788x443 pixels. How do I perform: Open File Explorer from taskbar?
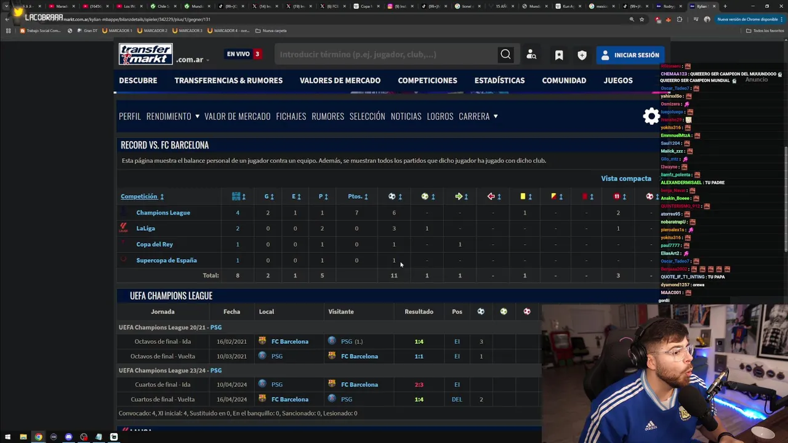[23, 437]
